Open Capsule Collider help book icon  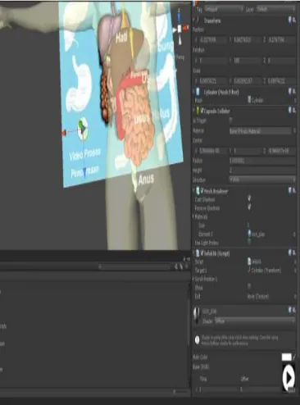[290, 110]
